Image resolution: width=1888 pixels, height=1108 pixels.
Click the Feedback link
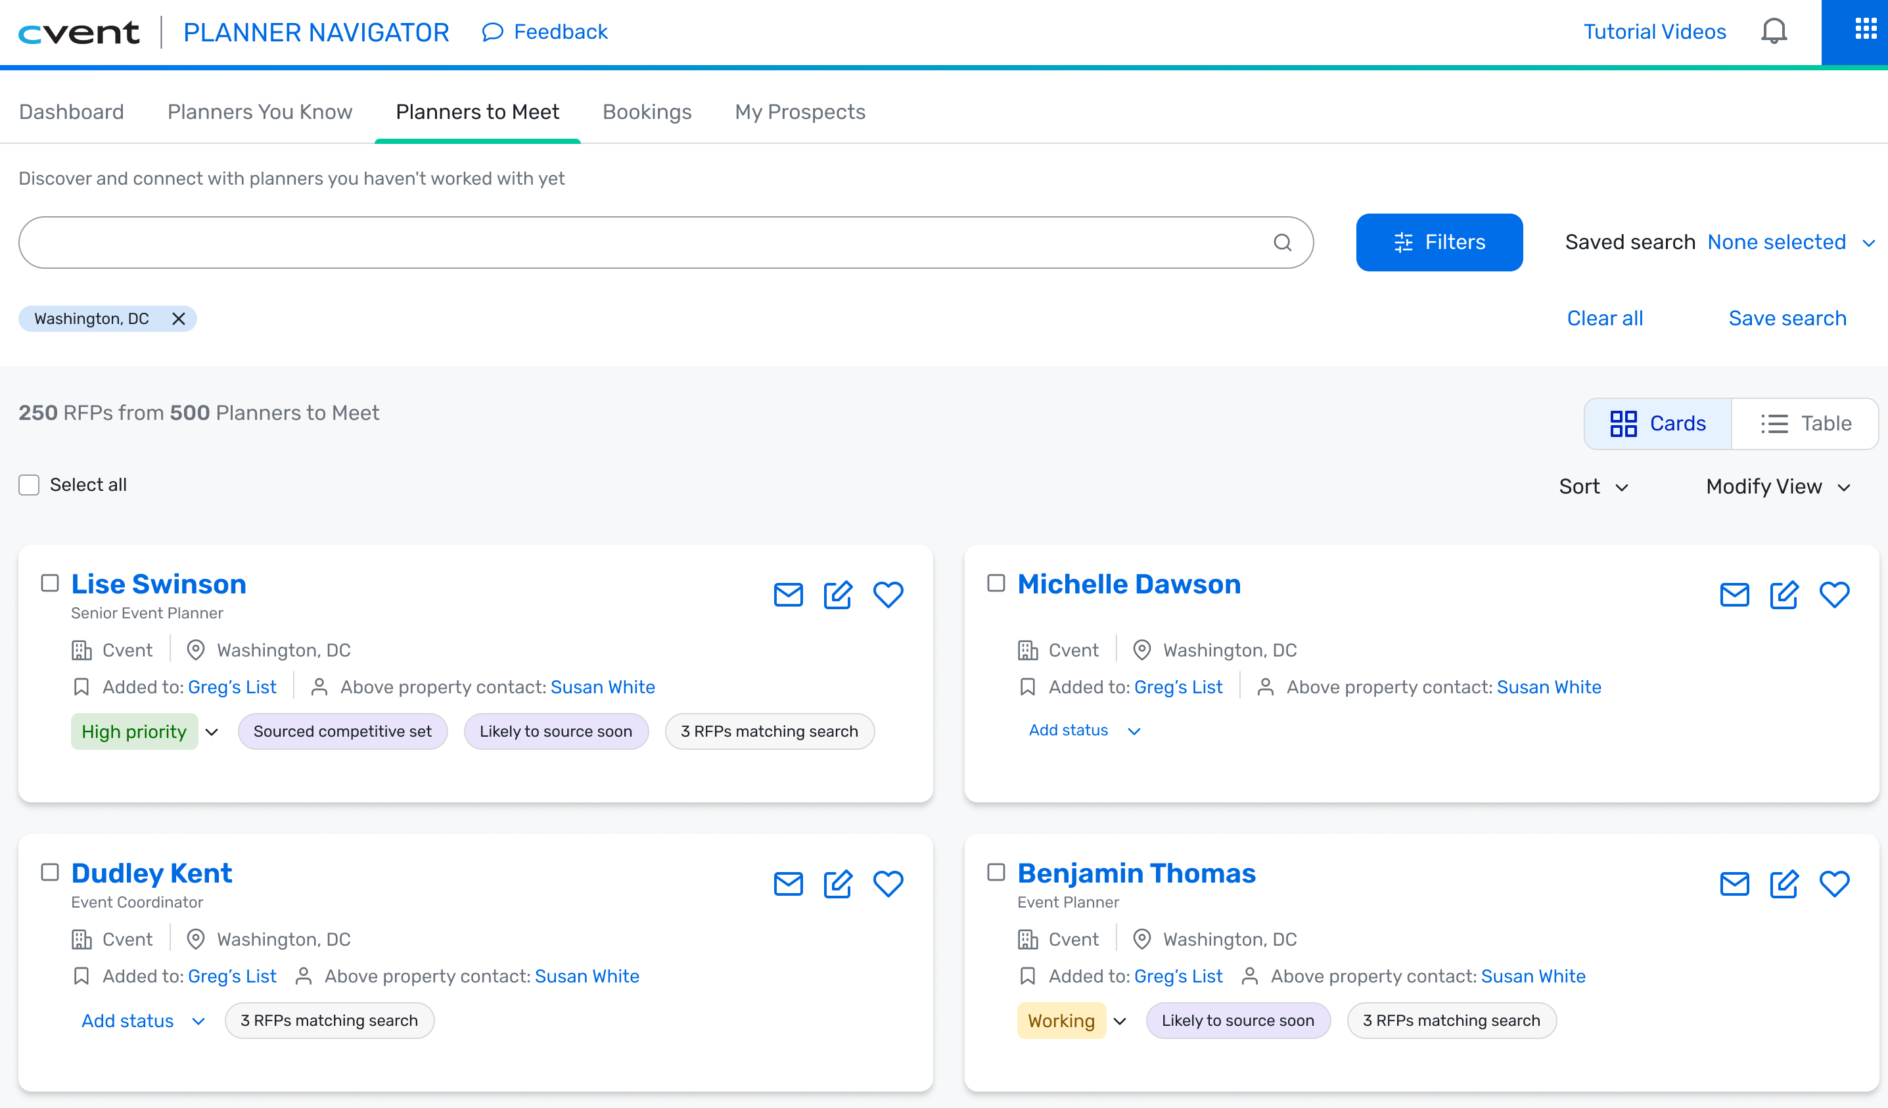click(x=545, y=32)
